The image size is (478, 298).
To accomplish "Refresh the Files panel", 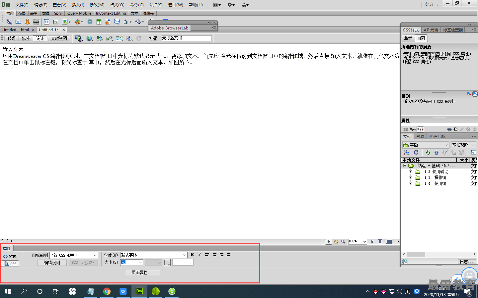I will tap(416, 152).
